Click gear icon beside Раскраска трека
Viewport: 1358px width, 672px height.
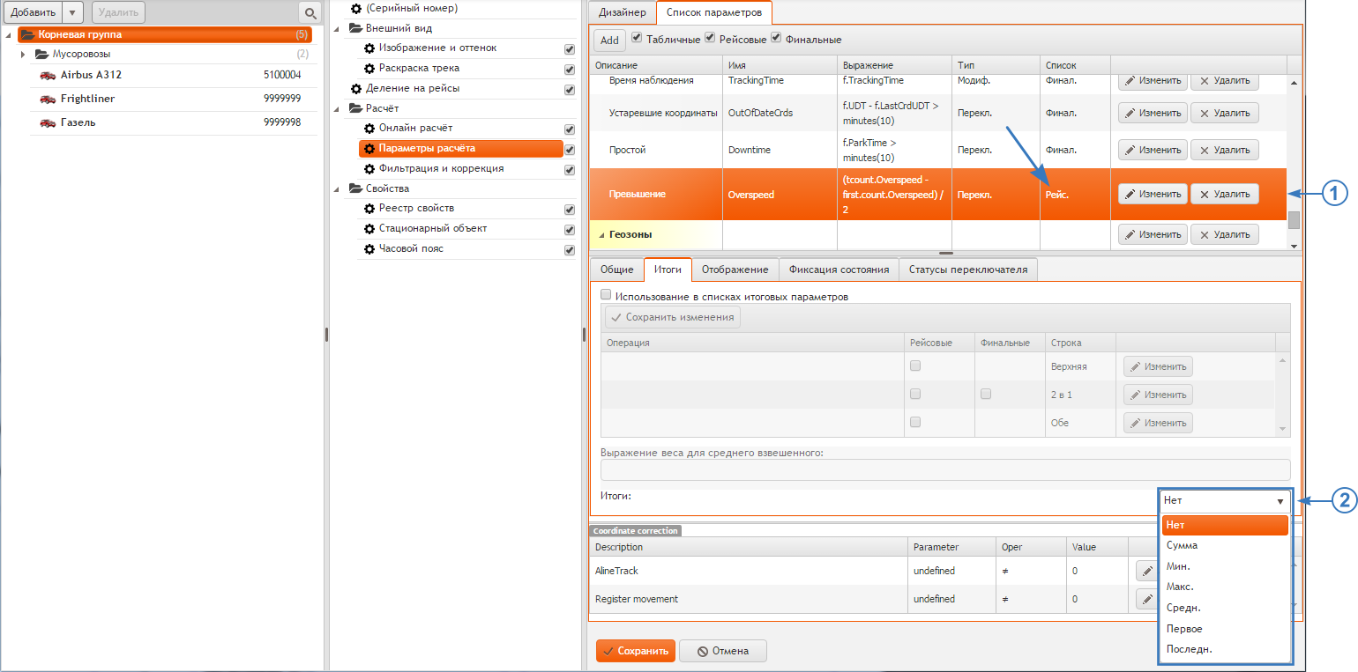(x=370, y=69)
